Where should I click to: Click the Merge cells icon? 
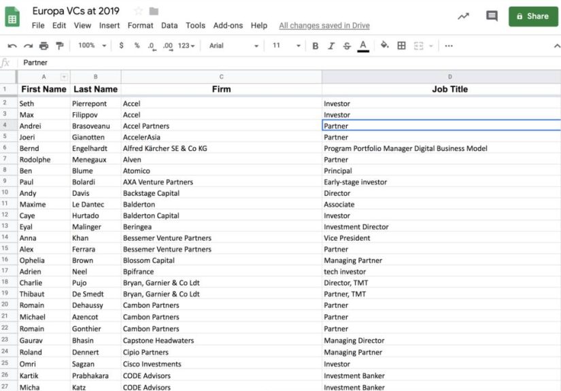click(x=418, y=46)
